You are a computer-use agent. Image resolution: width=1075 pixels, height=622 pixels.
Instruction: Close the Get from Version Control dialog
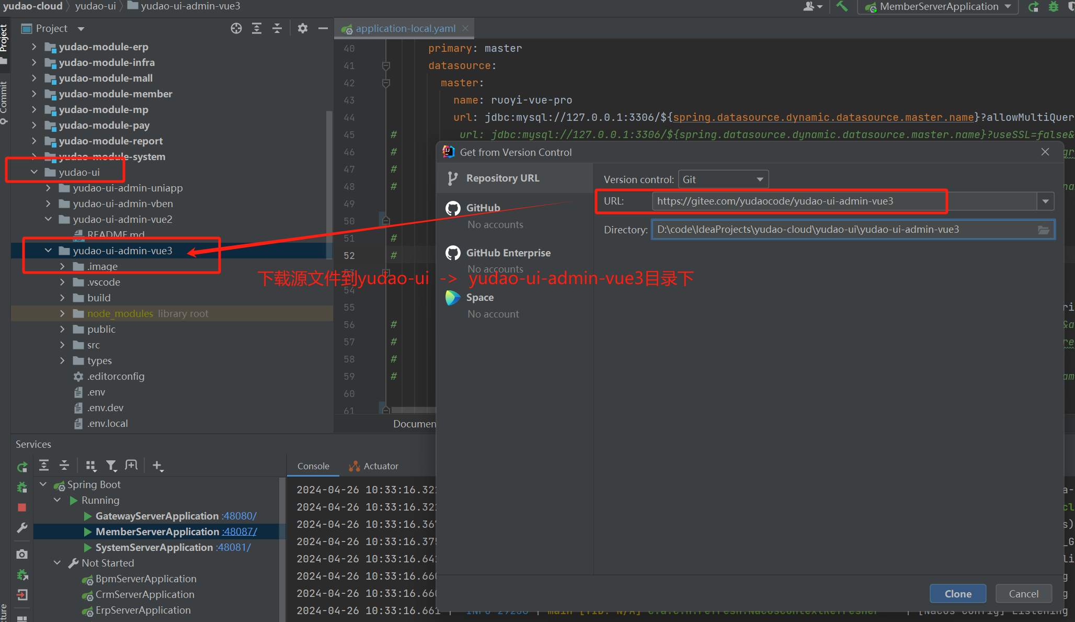click(1045, 152)
